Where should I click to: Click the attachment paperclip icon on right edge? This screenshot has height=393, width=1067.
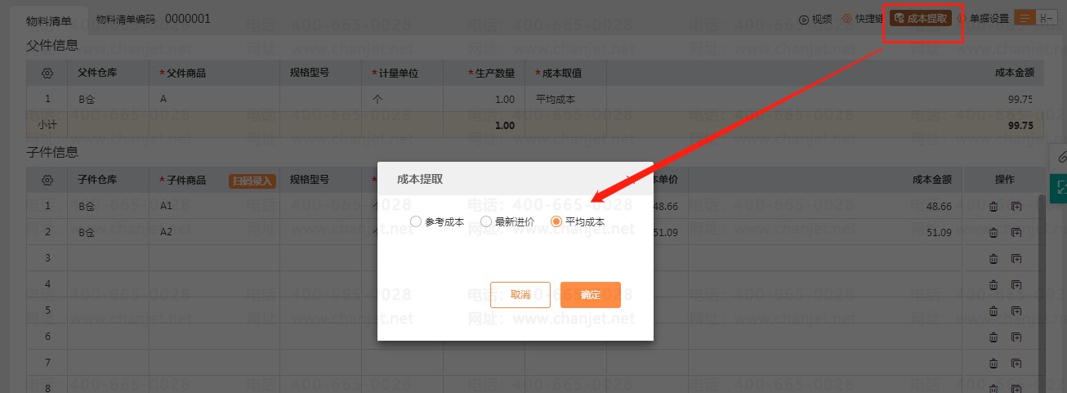[x=1060, y=156]
